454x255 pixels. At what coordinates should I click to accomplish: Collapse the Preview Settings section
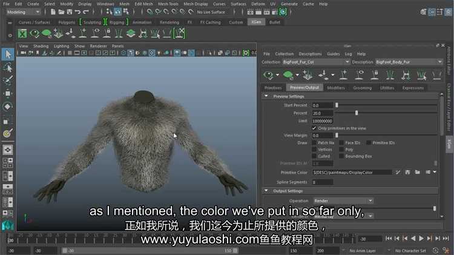266,96
